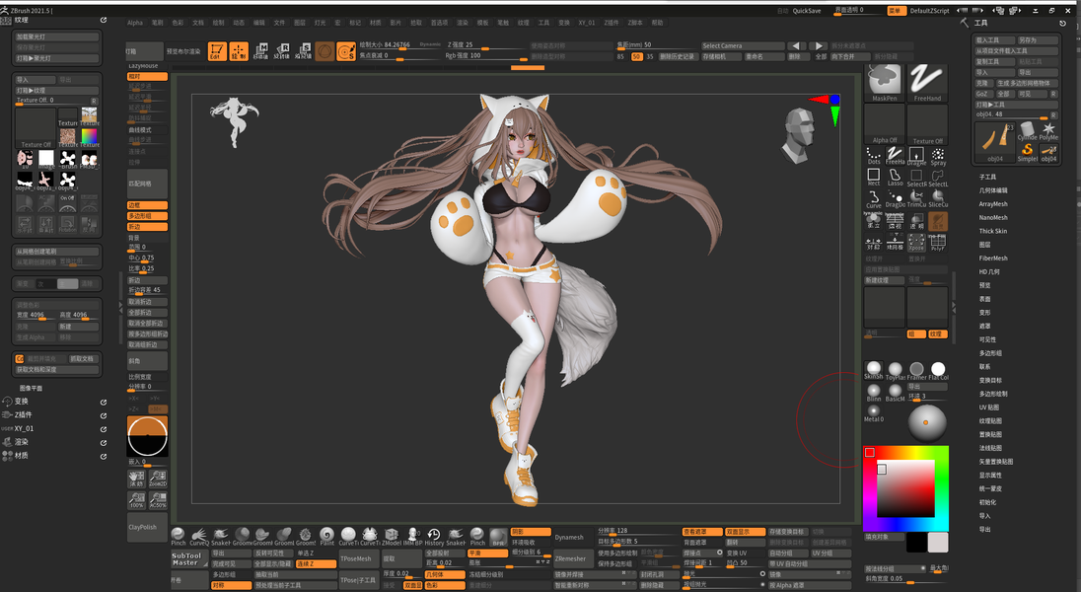1081x592 pixels.
Task: Pick the Spray stroke type
Action: coord(938,156)
